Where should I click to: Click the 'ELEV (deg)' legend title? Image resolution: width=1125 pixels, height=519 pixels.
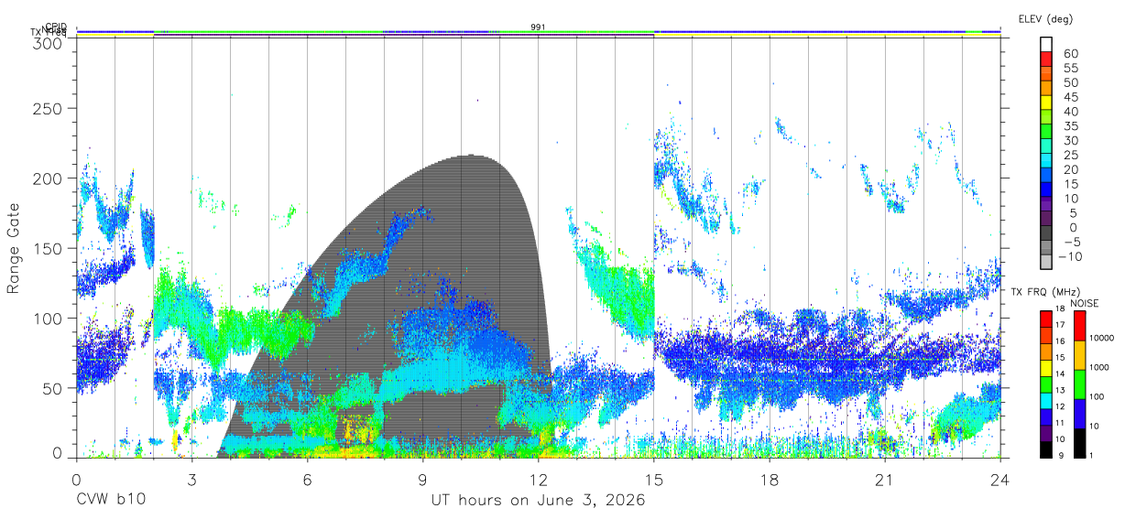pyautogui.click(x=1045, y=19)
